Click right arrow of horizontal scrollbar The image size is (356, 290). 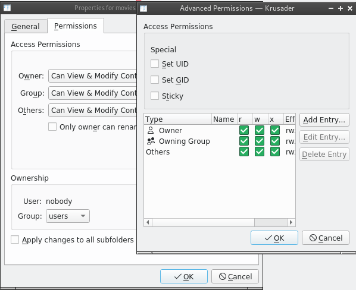pos(291,222)
